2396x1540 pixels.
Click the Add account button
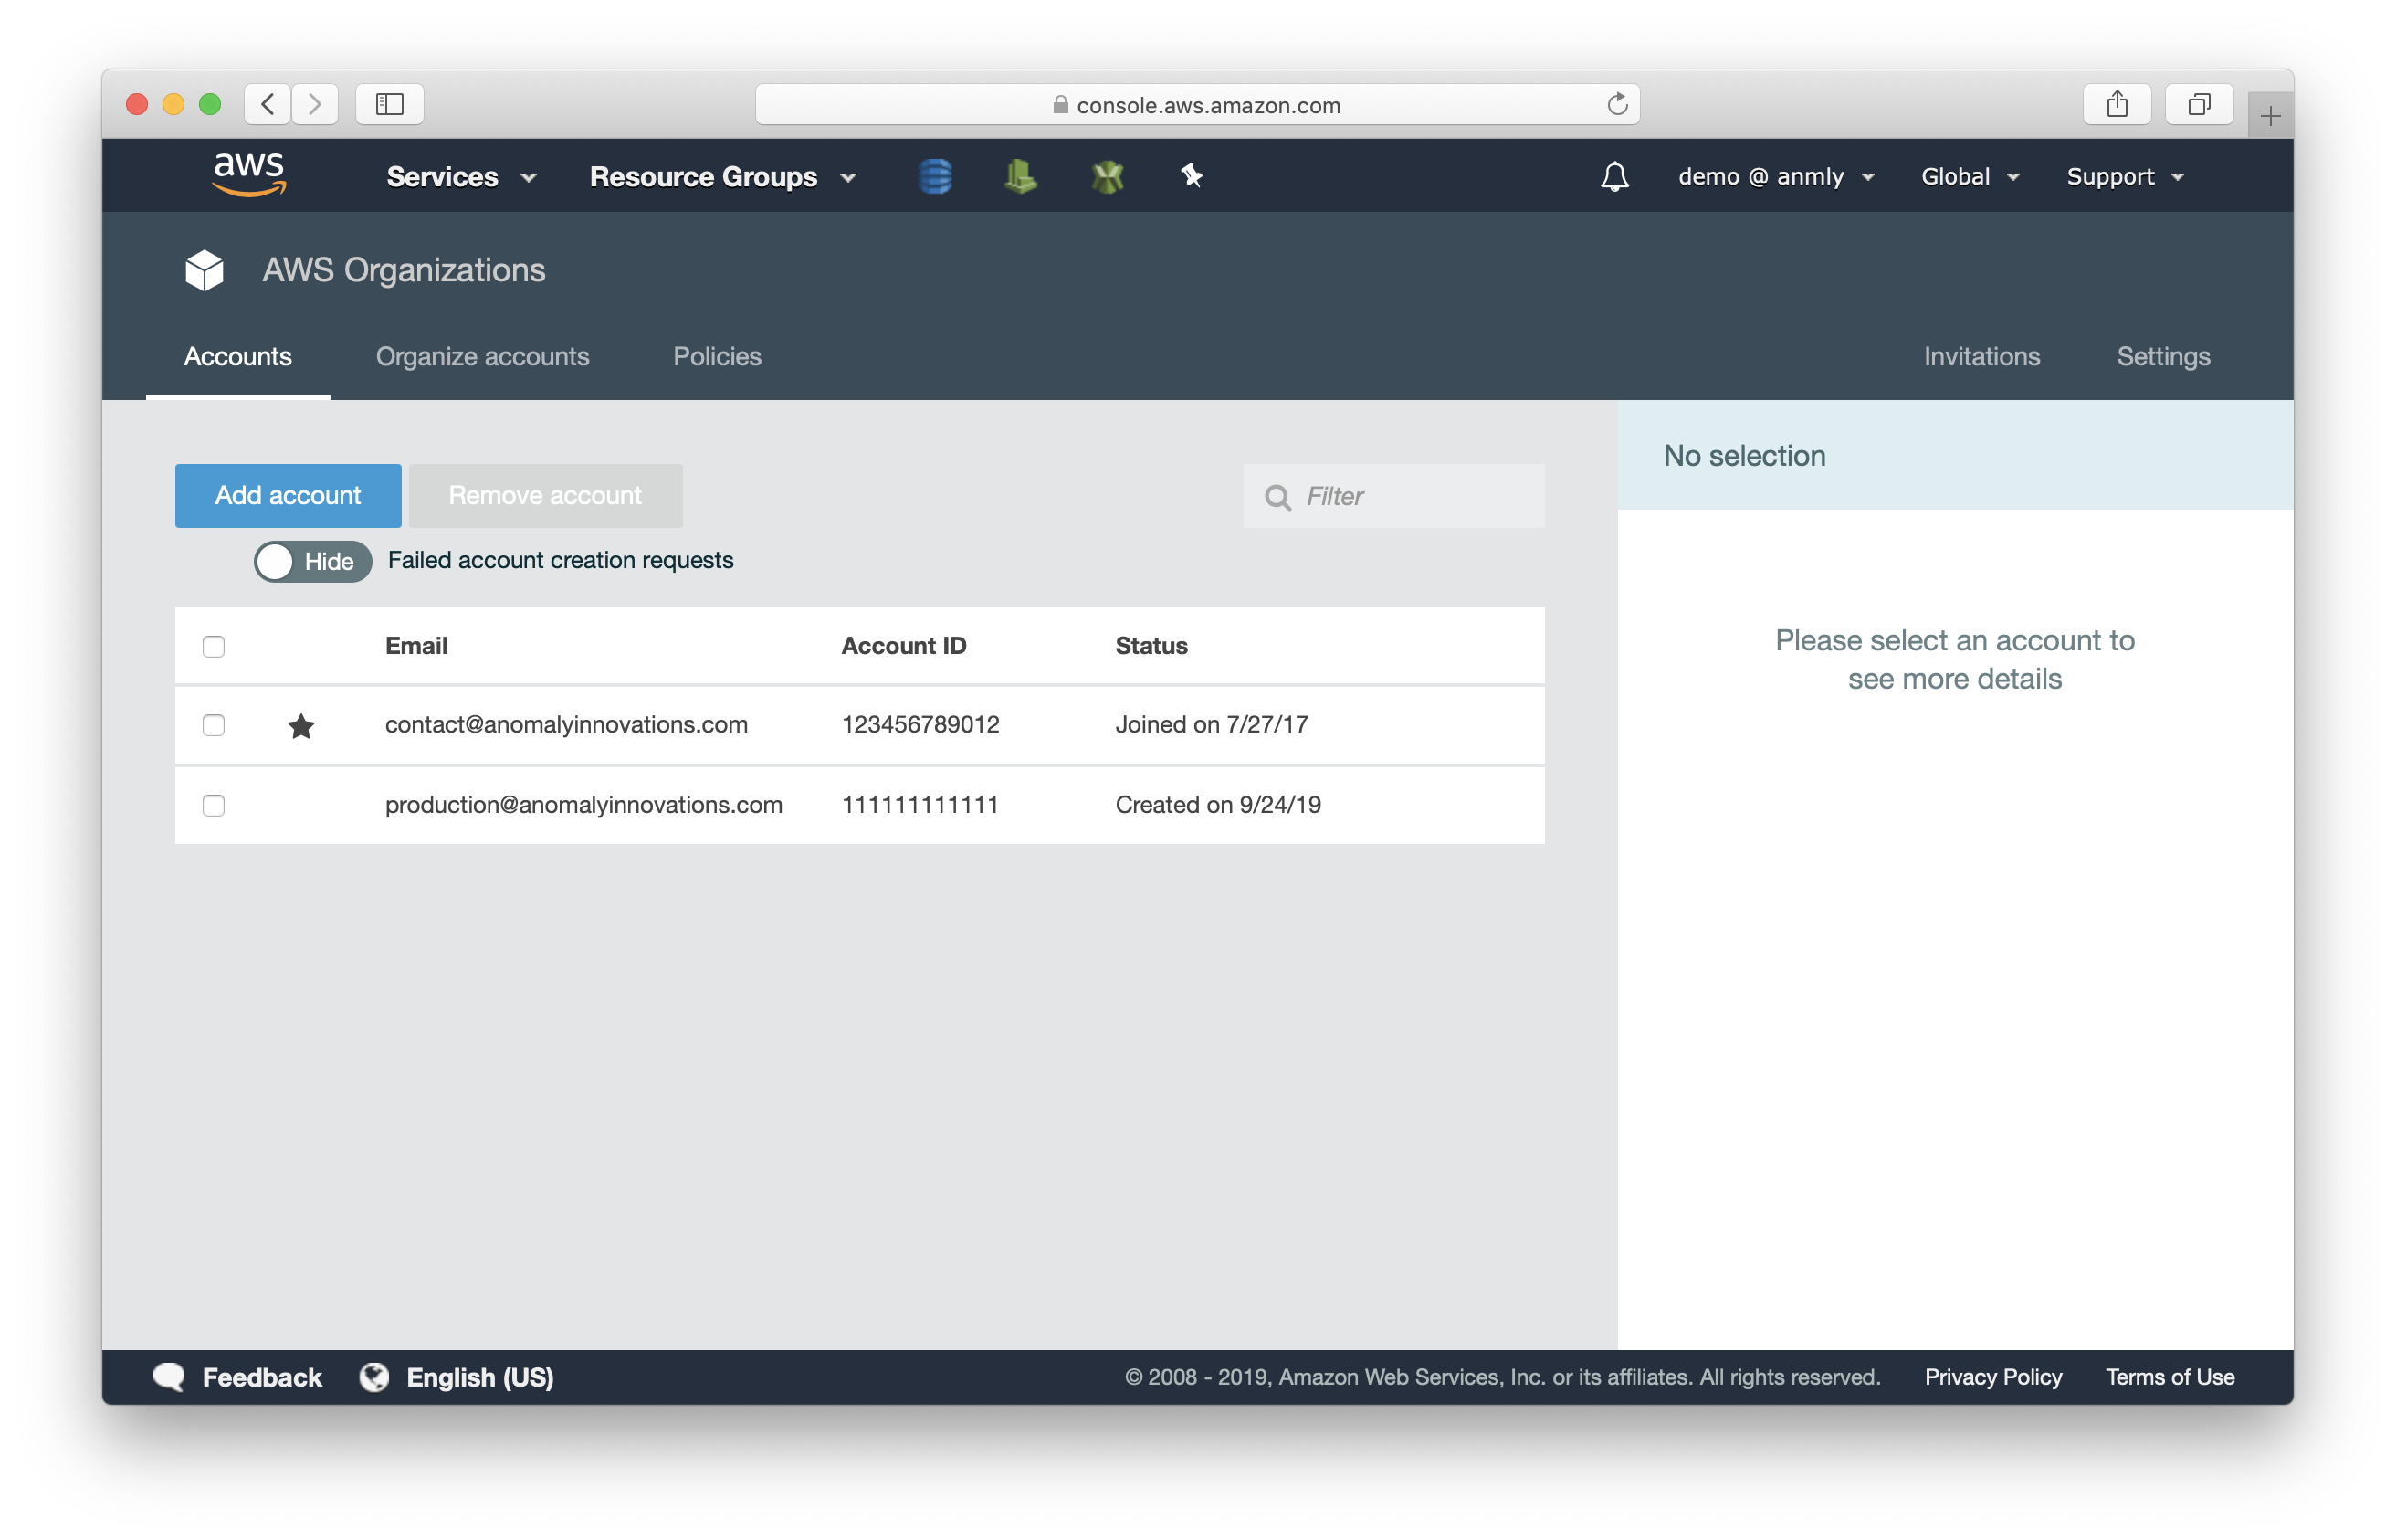coord(289,494)
